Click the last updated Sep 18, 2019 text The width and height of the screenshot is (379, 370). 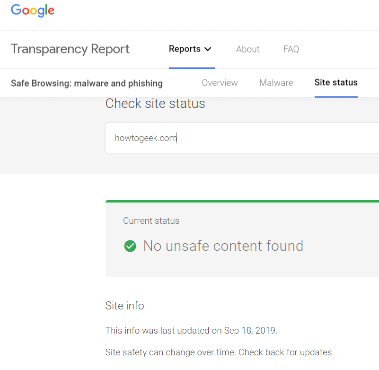point(191,331)
